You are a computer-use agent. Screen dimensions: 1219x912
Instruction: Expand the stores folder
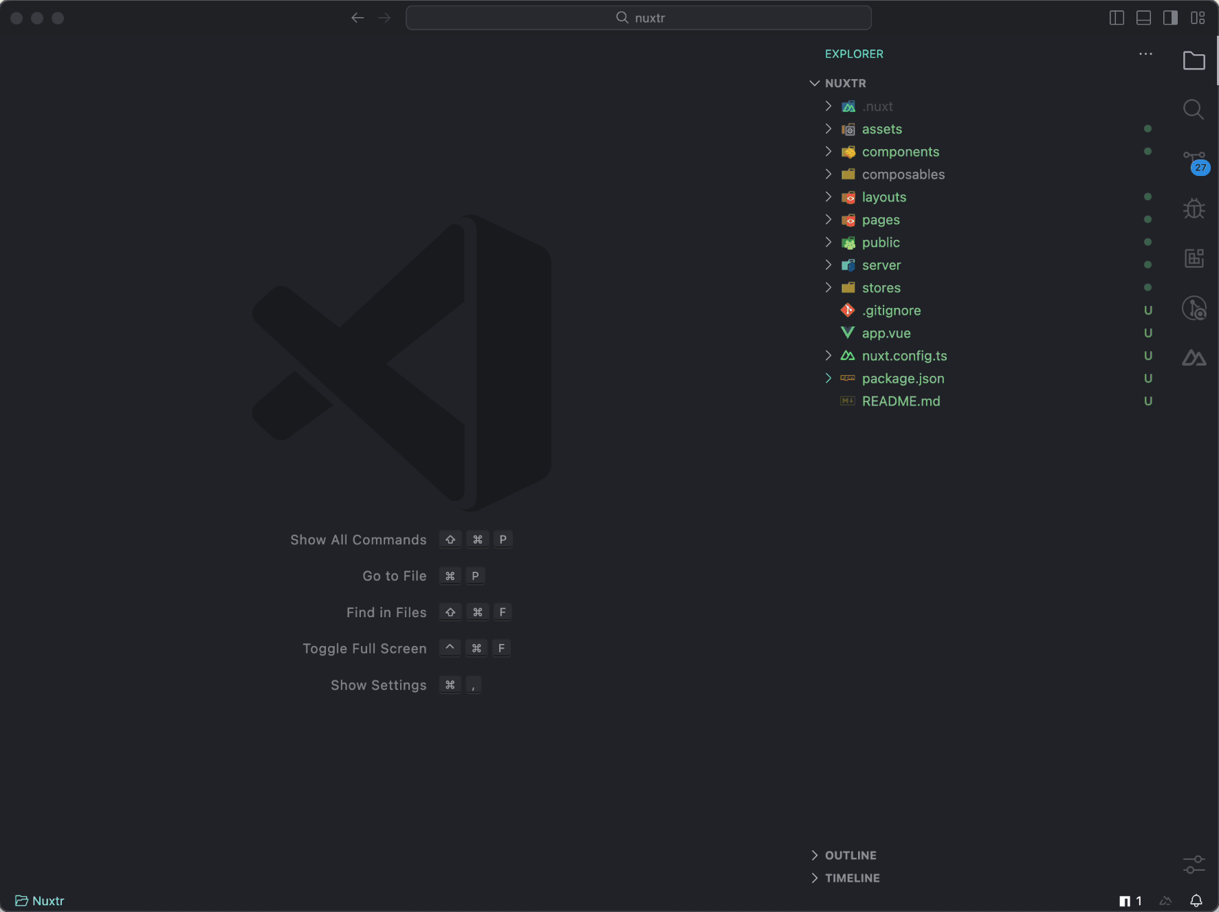[828, 287]
